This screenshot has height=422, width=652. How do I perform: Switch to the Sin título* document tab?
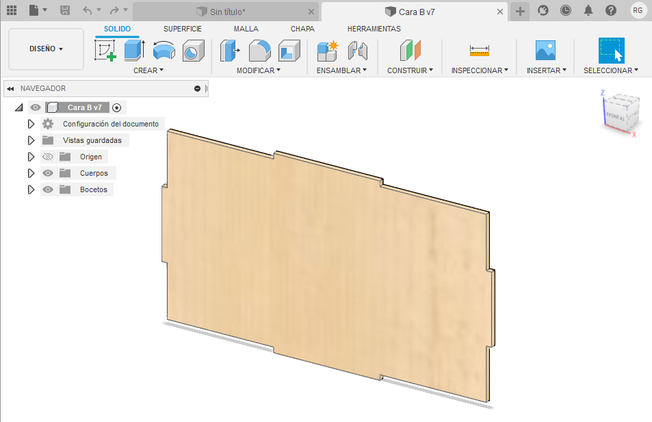pos(226,12)
